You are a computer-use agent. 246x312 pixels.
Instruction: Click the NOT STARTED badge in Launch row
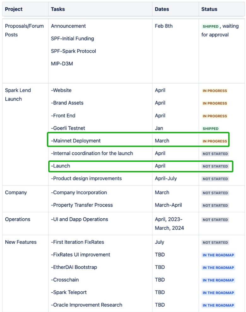tap(215, 166)
